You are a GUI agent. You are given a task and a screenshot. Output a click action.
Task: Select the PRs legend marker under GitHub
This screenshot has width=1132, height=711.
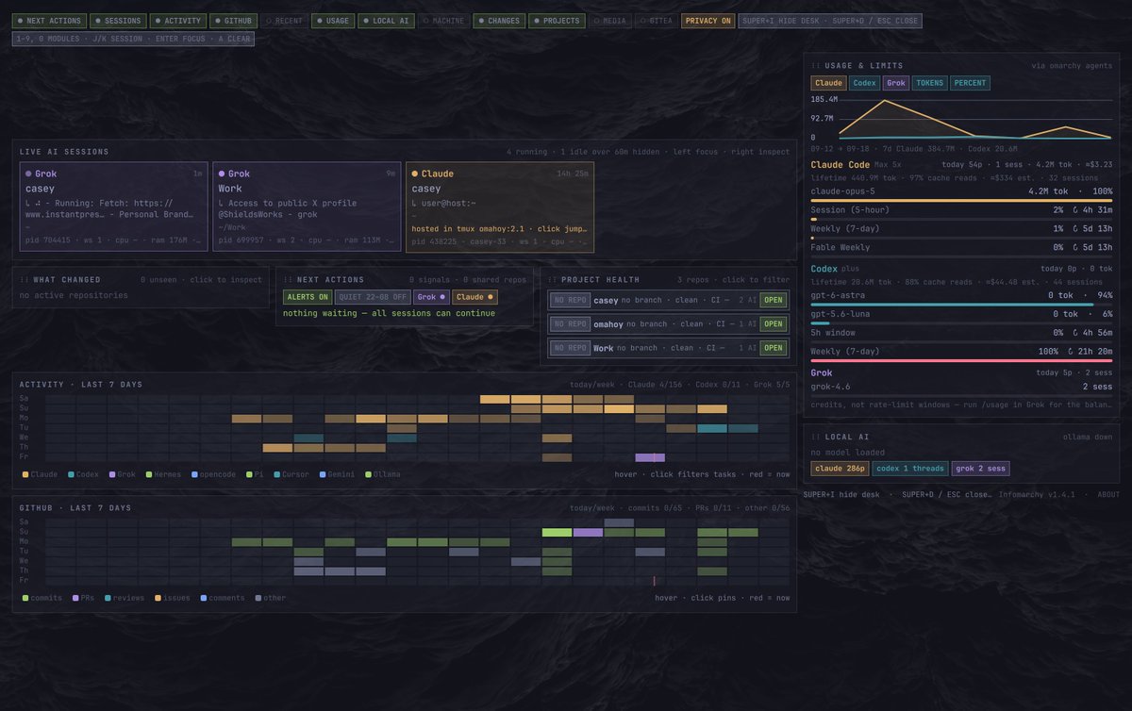point(75,598)
